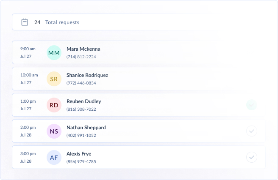Viewport: 278px width, 180px height.
Task: Click Mara Mckenna's MM avatar
Action: 54,53
